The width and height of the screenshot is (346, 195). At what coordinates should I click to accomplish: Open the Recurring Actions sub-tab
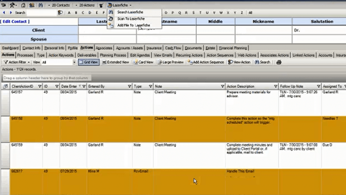189,55
